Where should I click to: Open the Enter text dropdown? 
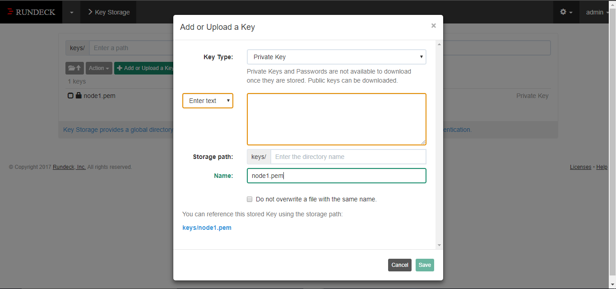click(208, 101)
